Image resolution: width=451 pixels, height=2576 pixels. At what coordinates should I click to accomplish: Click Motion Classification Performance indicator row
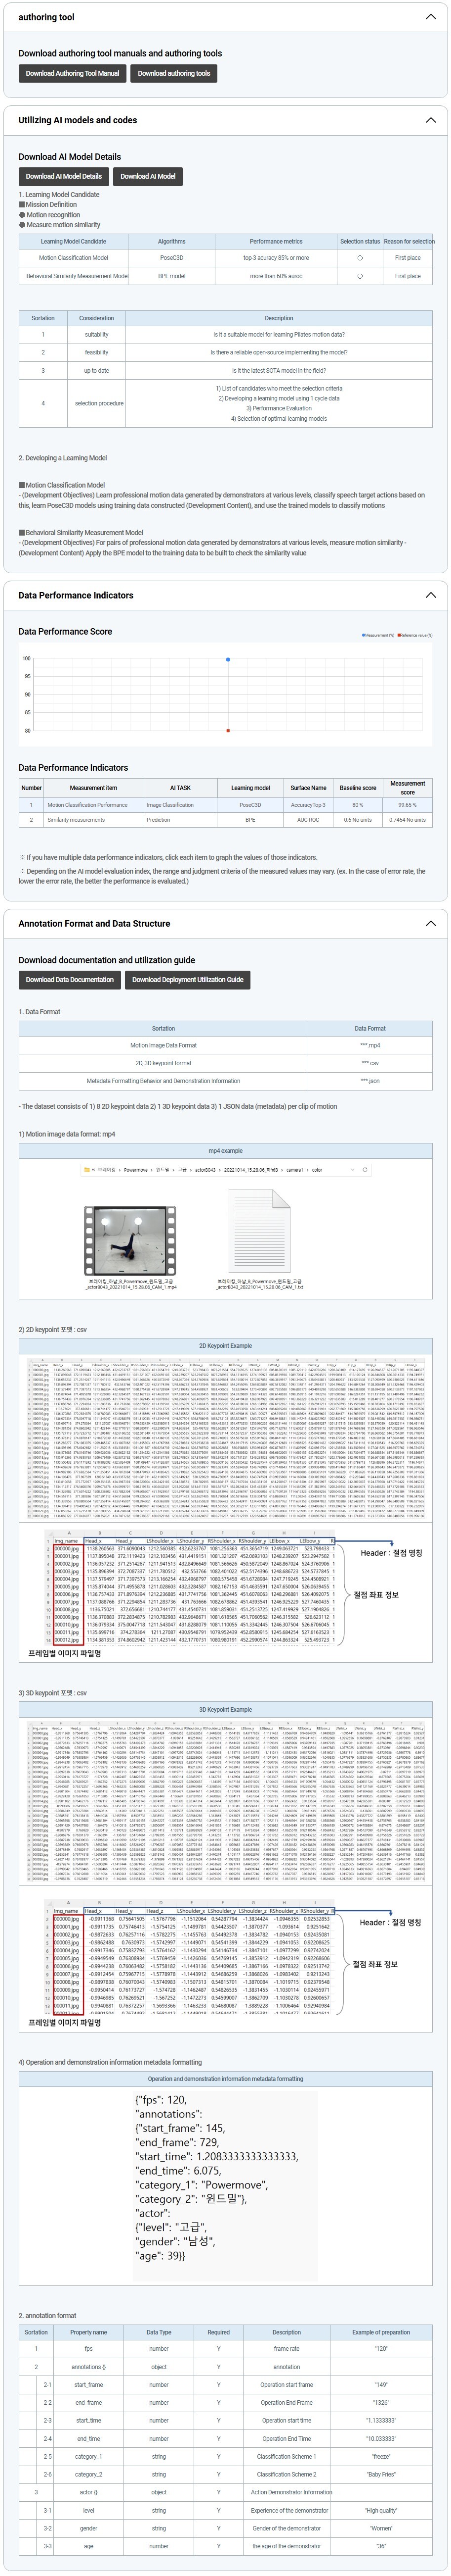(87, 805)
